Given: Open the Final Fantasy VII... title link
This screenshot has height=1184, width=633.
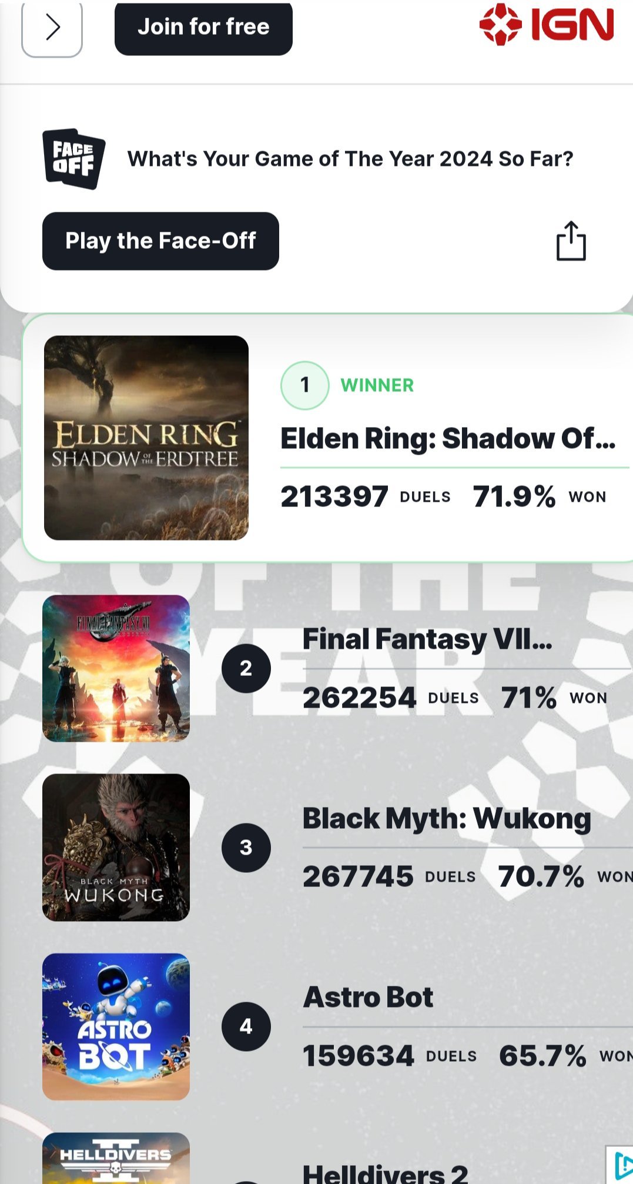Looking at the screenshot, I should coord(427,639).
